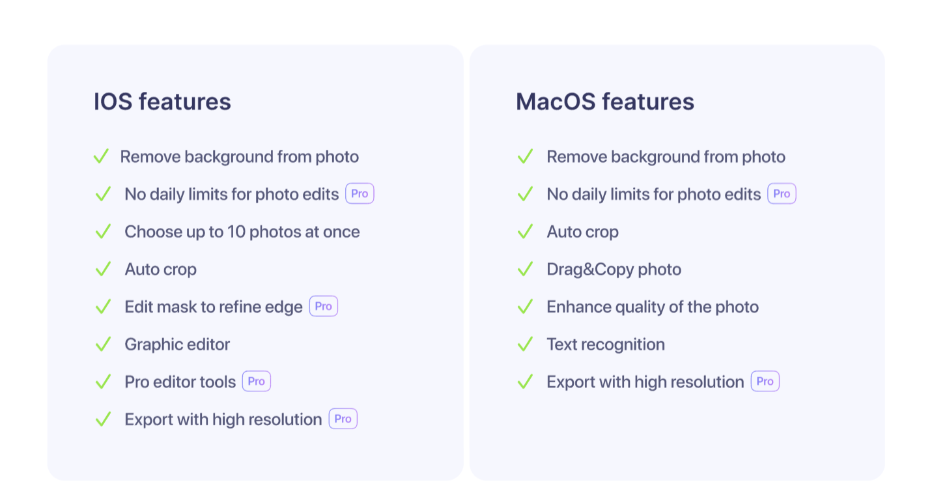Viewport: 934px width, 504px height.
Task: Click the Text recognition feature text
Action: [x=606, y=344]
